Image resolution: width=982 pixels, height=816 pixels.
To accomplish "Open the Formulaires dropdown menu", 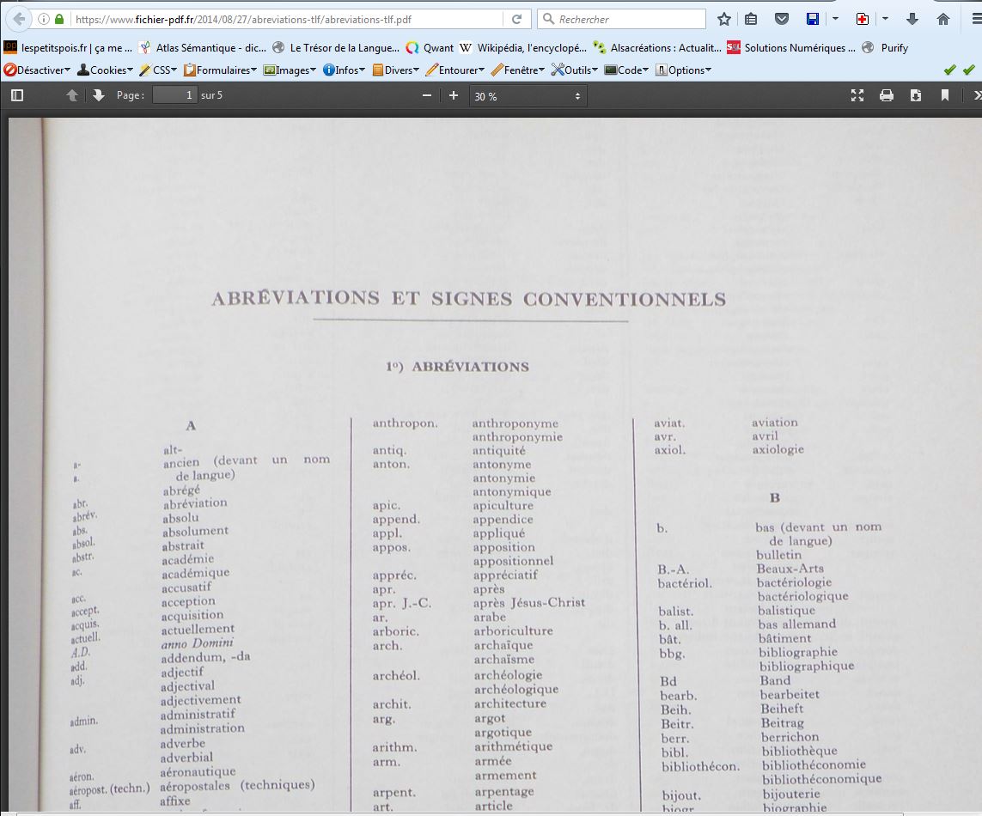I will click(x=221, y=70).
